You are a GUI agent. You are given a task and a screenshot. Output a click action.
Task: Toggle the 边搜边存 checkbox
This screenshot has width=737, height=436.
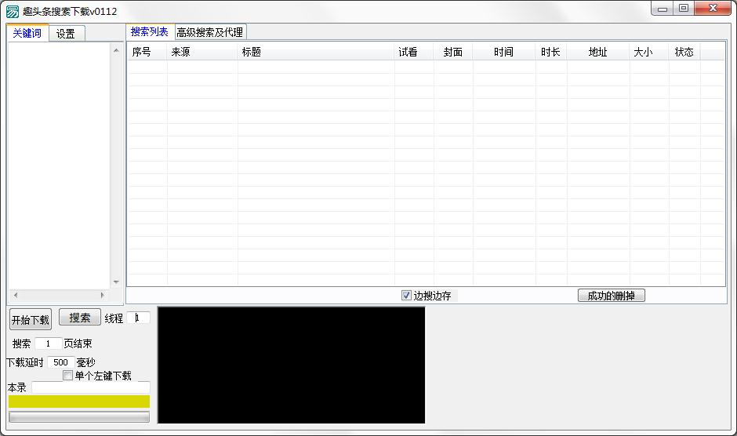pos(406,296)
